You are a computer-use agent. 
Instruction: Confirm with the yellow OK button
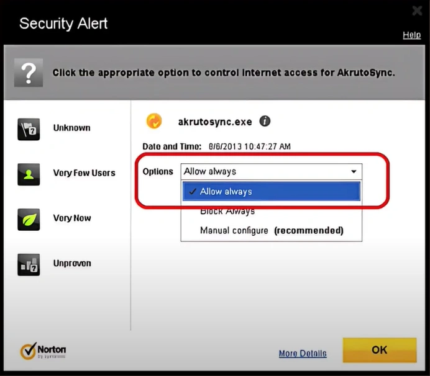tap(380, 350)
